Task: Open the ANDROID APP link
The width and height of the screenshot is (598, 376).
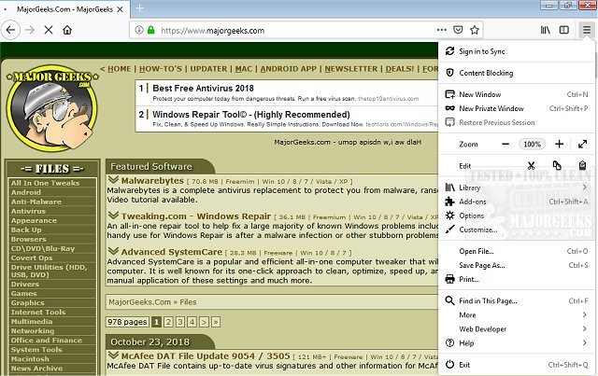Action: [x=289, y=69]
